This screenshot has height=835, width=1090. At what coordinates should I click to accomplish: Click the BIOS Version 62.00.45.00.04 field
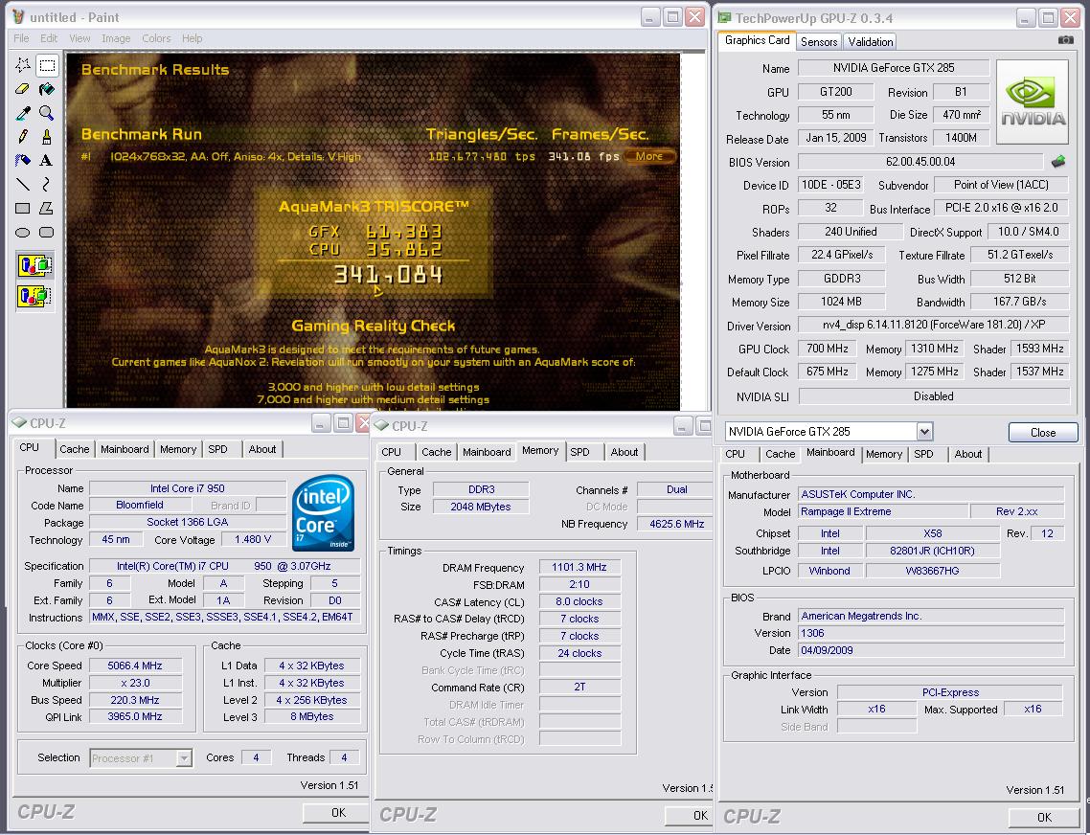pos(920,162)
